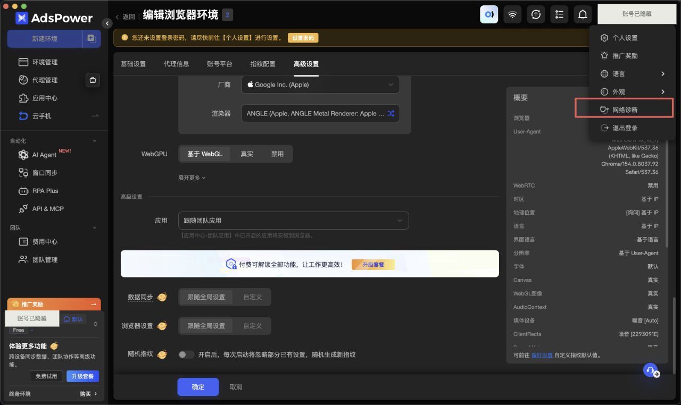The height and width of the screenshot is (405, 681).
Task: Expand the 外观 submenu
Action: (633, 92)
